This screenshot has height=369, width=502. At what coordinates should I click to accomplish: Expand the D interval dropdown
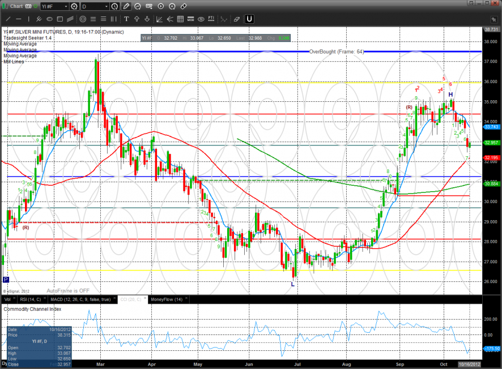94,6
